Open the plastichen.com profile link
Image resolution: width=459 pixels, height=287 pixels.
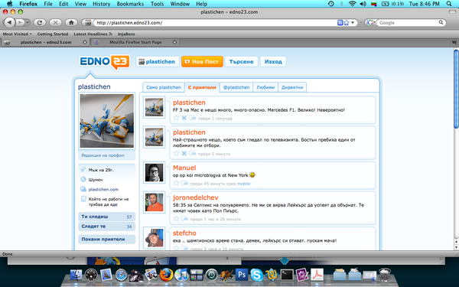pyautogui.click(x=103, y=190)
